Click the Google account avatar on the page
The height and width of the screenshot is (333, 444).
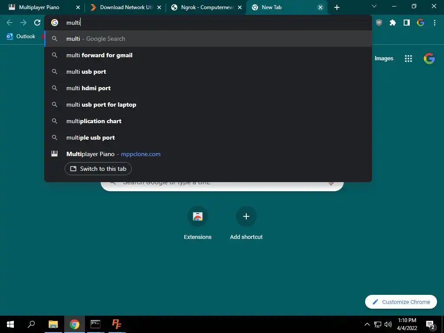429,59
